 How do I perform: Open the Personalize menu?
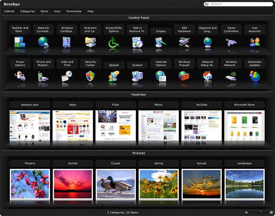coord(74,11)
